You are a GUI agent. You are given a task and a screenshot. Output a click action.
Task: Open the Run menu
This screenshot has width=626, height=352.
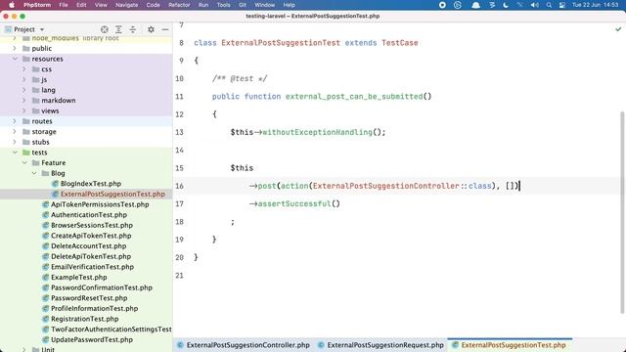[x=203, y=5]
